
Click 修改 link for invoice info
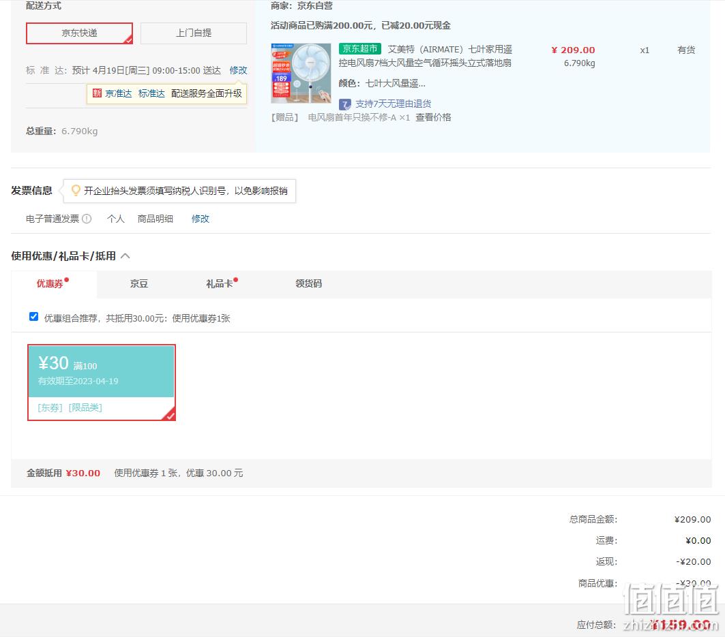point(201,219)
